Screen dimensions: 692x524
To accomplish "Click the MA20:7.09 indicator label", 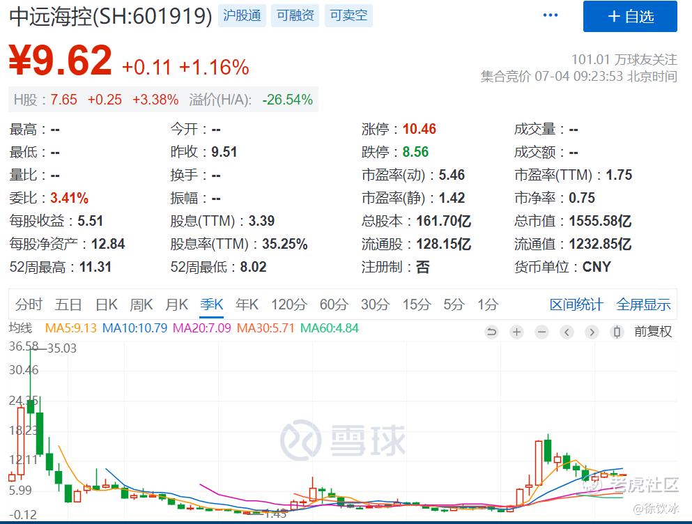I will click(x=201, y=328).
